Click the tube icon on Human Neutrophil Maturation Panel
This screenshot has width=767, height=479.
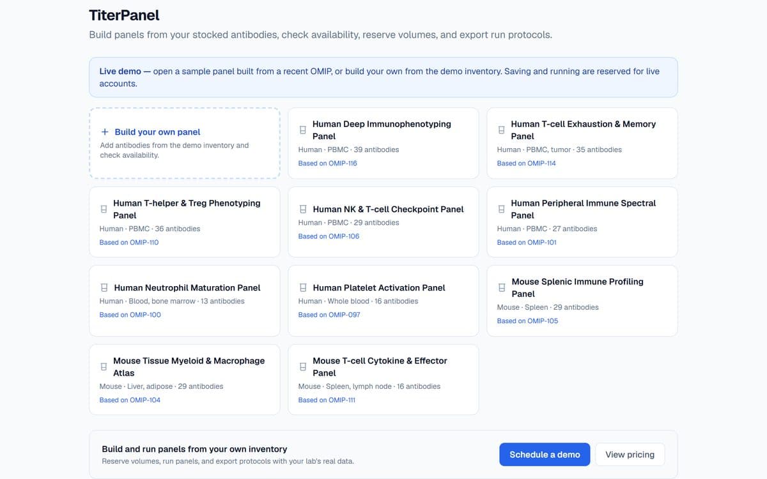click(x=104, y=288)
